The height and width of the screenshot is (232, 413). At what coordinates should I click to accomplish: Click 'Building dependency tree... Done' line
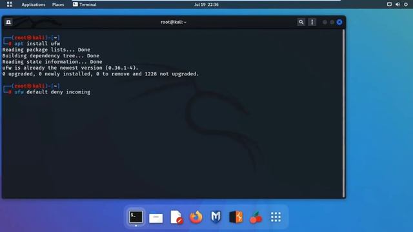(50, 56)
